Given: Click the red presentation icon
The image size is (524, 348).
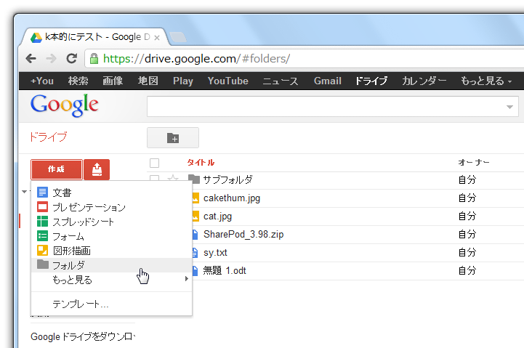Looking at the screenshot, I should pos(42,207).
